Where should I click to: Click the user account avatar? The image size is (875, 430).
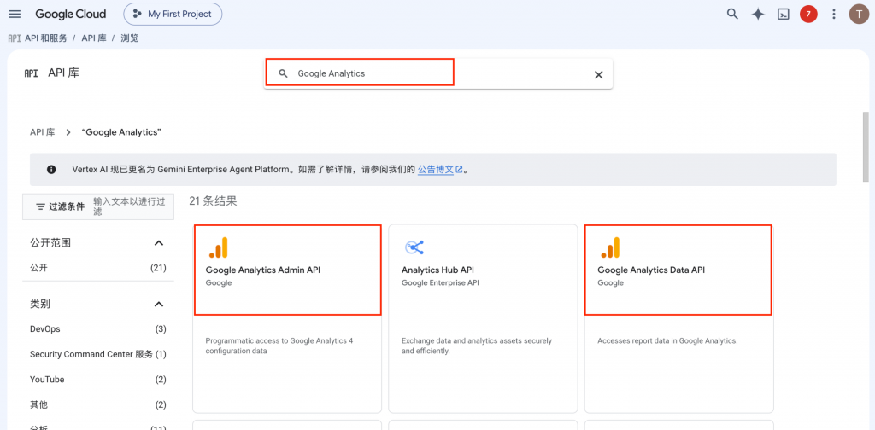pyautogui.click(x=858, y=15)
